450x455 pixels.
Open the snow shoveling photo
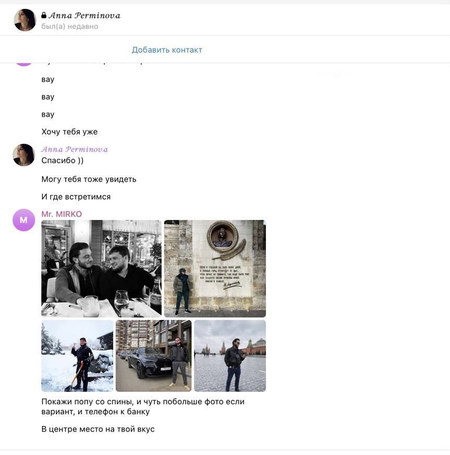click(77, 355)
